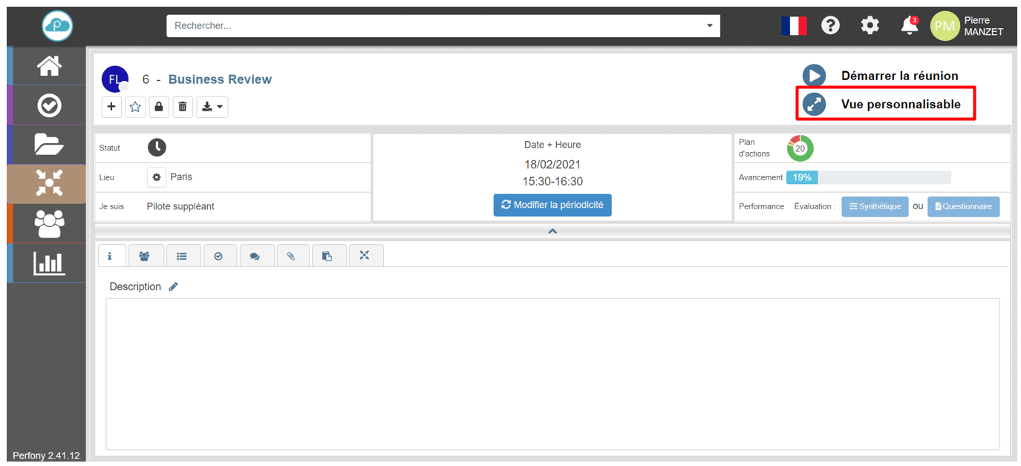Delete the meeting with the trash icon
1021x466 pixels.
tap(183, 107)
